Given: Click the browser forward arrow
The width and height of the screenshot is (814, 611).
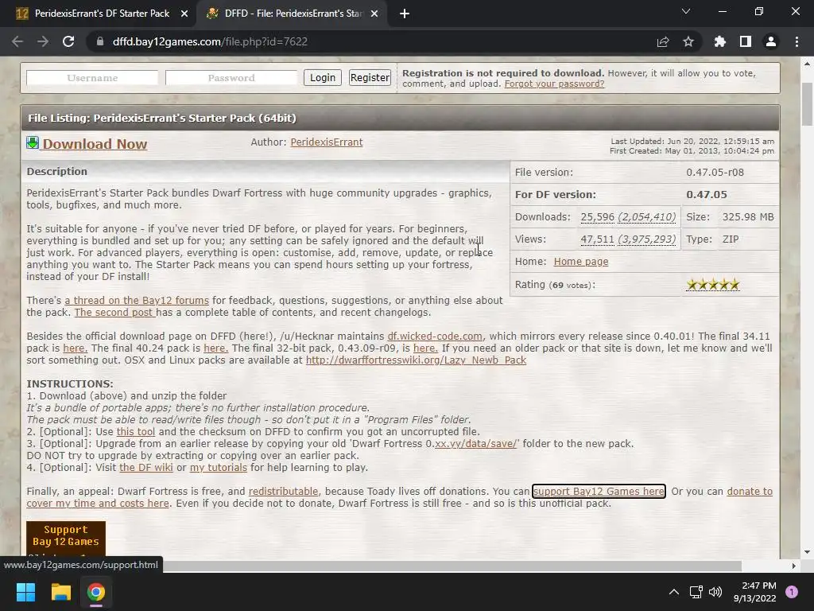Looking at the screenshot, I should 43,41.
